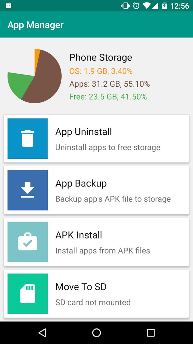Screen dimensions: 193x344
Task: Tap the SD card icon
Action: [27, 294]
